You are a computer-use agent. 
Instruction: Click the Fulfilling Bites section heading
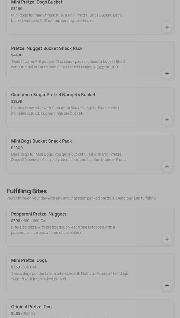(27, 191)
